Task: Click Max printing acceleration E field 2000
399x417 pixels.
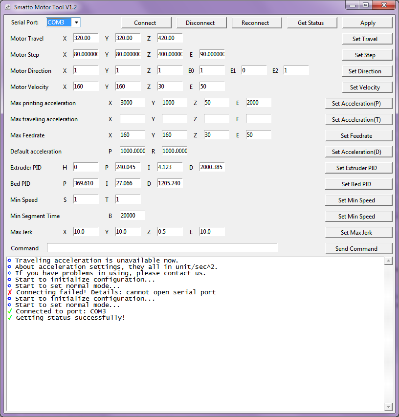Action: pos(258,103)
